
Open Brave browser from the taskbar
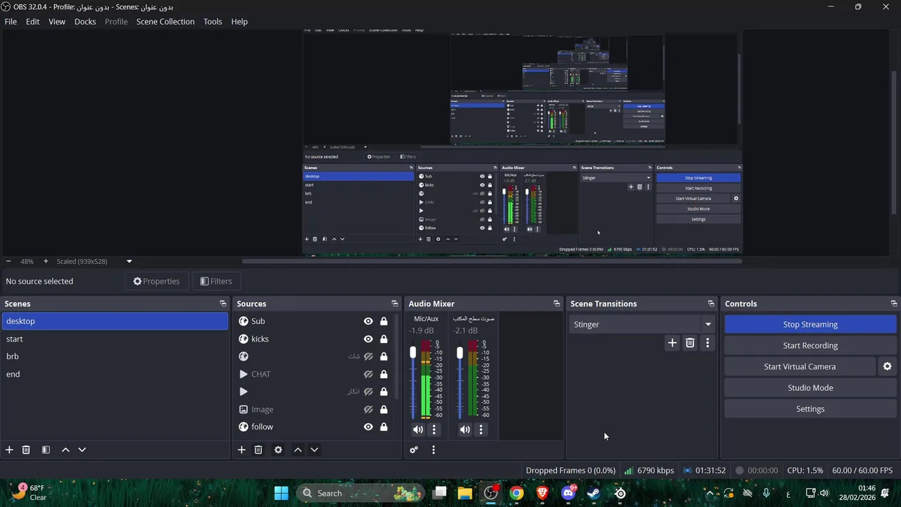(543, 493)
